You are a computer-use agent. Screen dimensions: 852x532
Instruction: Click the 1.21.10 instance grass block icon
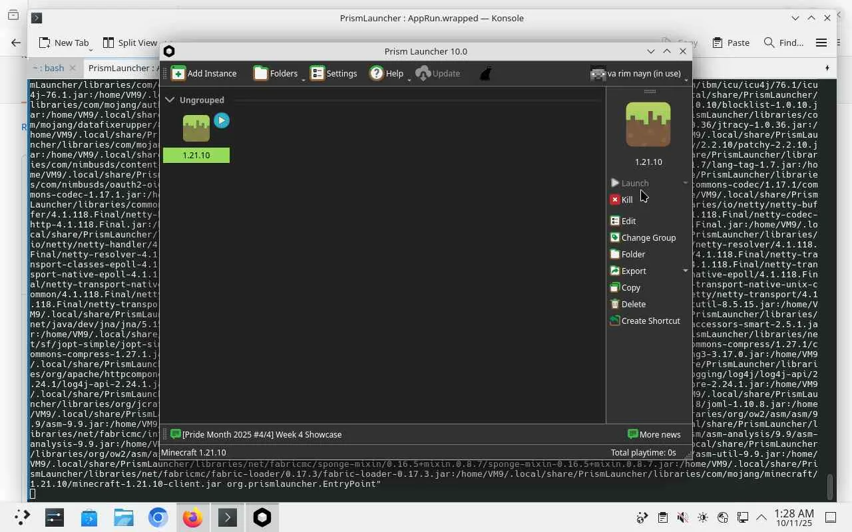(196, 128)
